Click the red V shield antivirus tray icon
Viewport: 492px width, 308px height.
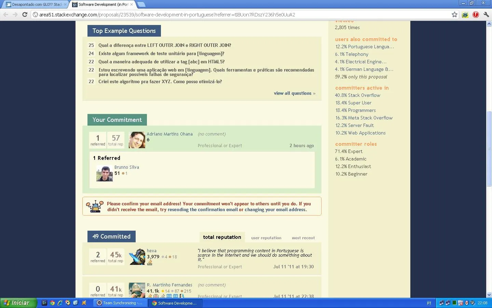coord(466,303)
